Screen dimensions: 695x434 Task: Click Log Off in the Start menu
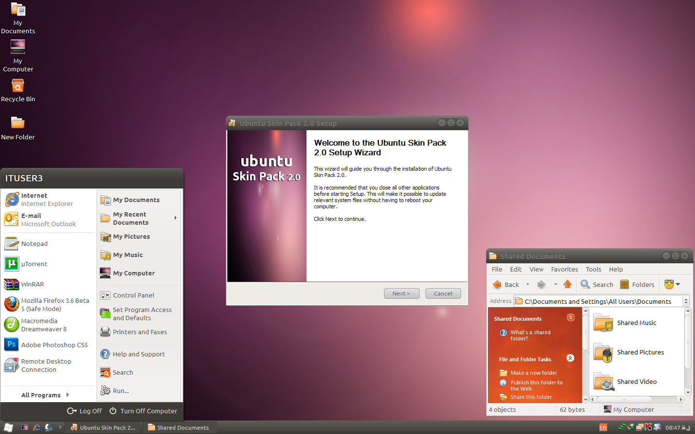[85, 411]
